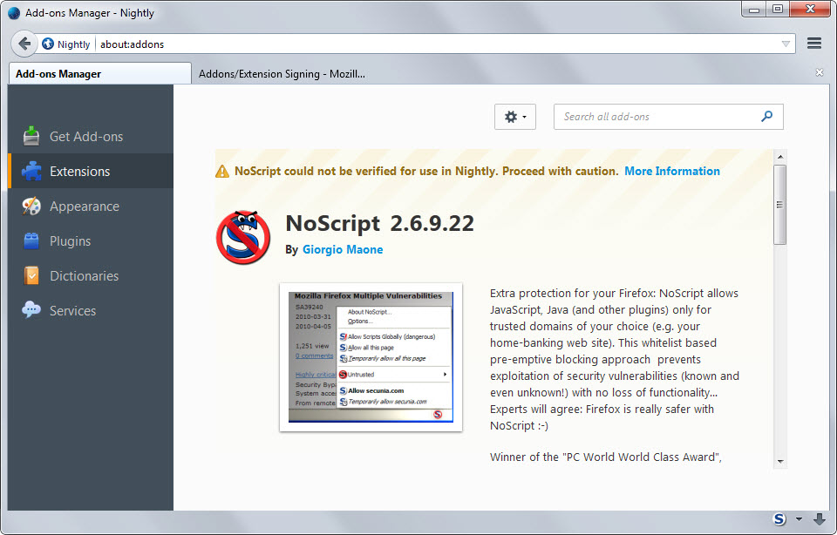The height and width of the screenshot is (535, 837).
Task: Open Giorgio Maone author link
Action: 343,249
